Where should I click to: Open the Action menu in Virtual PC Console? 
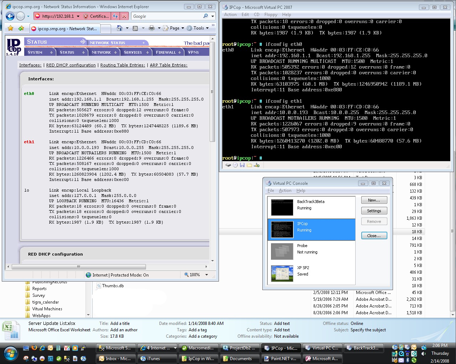[285, 191]
